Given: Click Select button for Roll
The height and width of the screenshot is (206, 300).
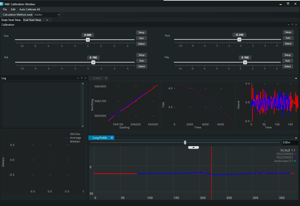Looking at the screenshot, I should (141, 66).
